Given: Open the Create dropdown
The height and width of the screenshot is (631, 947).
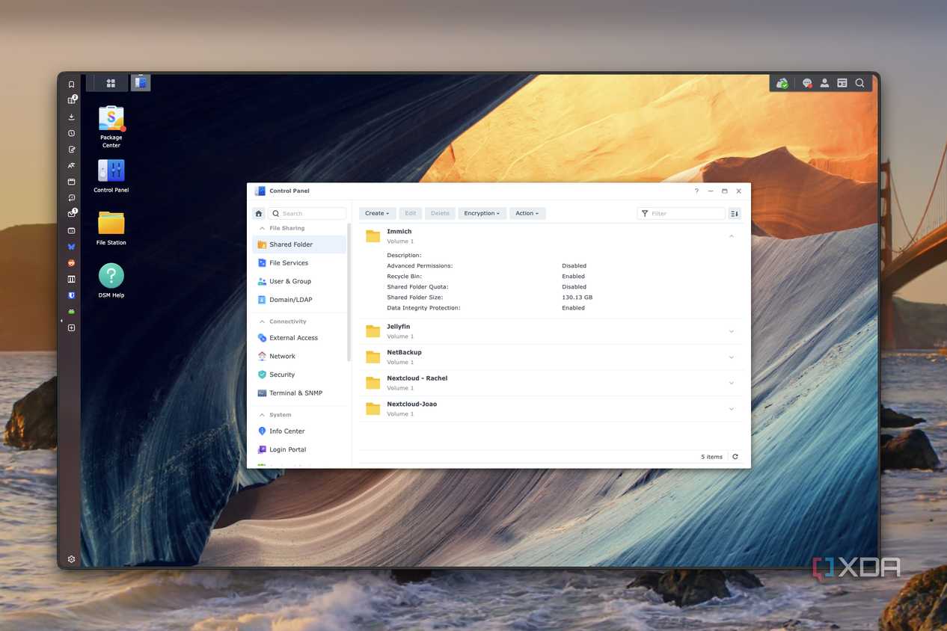Looking at the screenshot, I should [x=378, y=213].
